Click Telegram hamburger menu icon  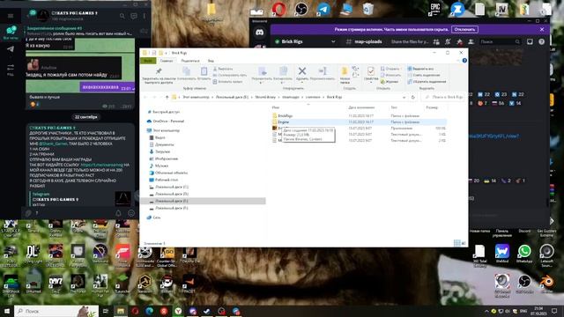click(x=11, y=16)
